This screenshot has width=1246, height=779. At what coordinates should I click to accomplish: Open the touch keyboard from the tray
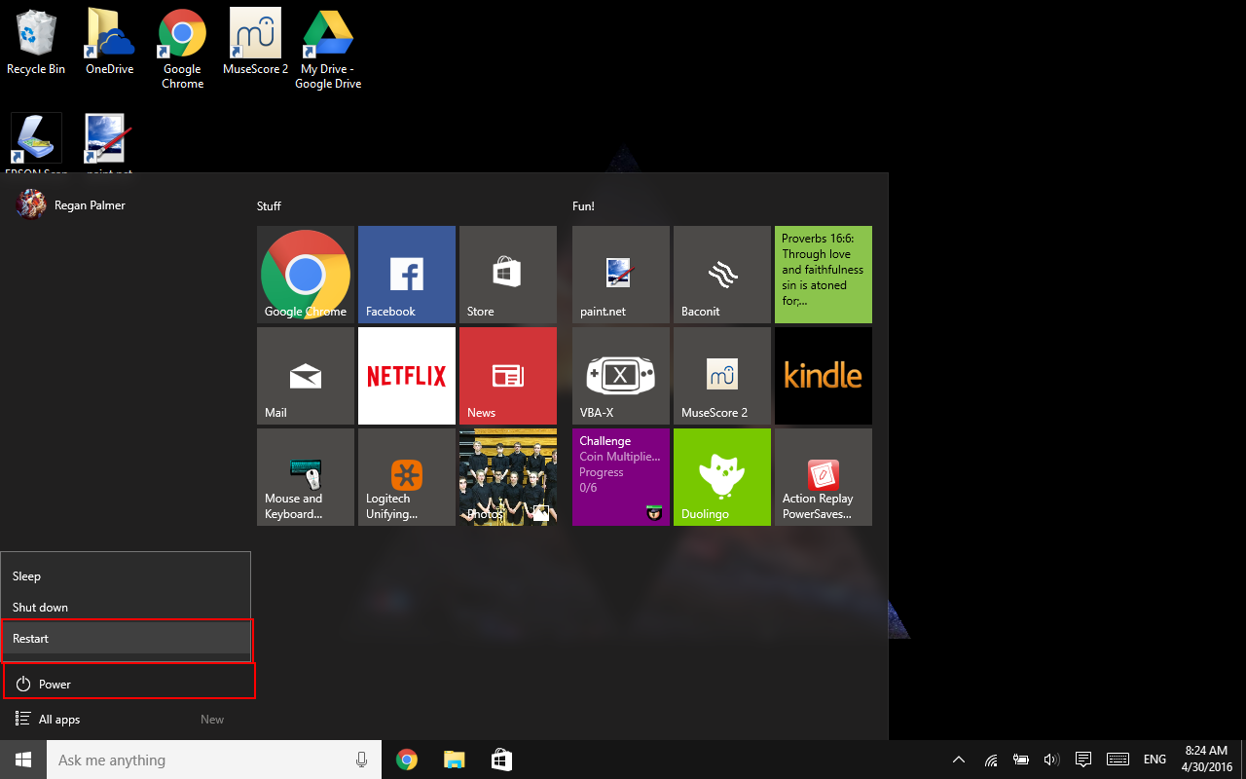(x=1118, y=760)
